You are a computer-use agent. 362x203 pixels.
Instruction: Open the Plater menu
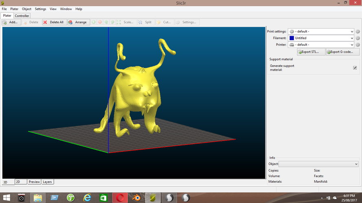coord(14,9)
